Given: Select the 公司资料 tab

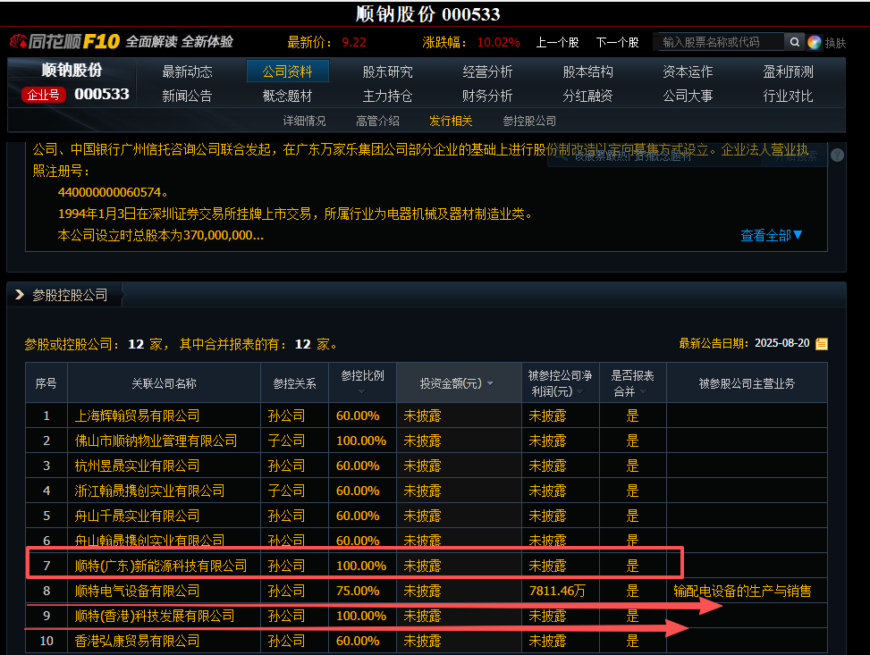Looking at the screenshot, I should 287,71.
